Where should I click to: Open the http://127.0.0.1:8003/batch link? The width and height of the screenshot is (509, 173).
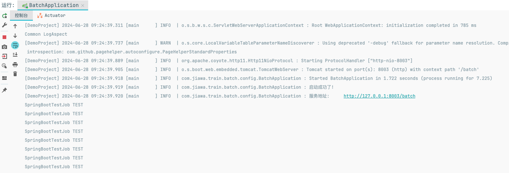tap(379, 96)
